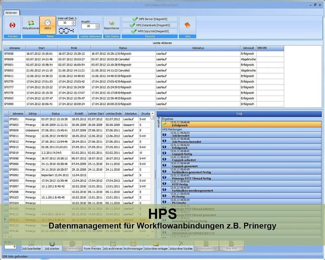The image size is (325, 260).
Task: Sort upper table by Jobstatus column header
Action: pyautogui.click(x=198, y=48)
